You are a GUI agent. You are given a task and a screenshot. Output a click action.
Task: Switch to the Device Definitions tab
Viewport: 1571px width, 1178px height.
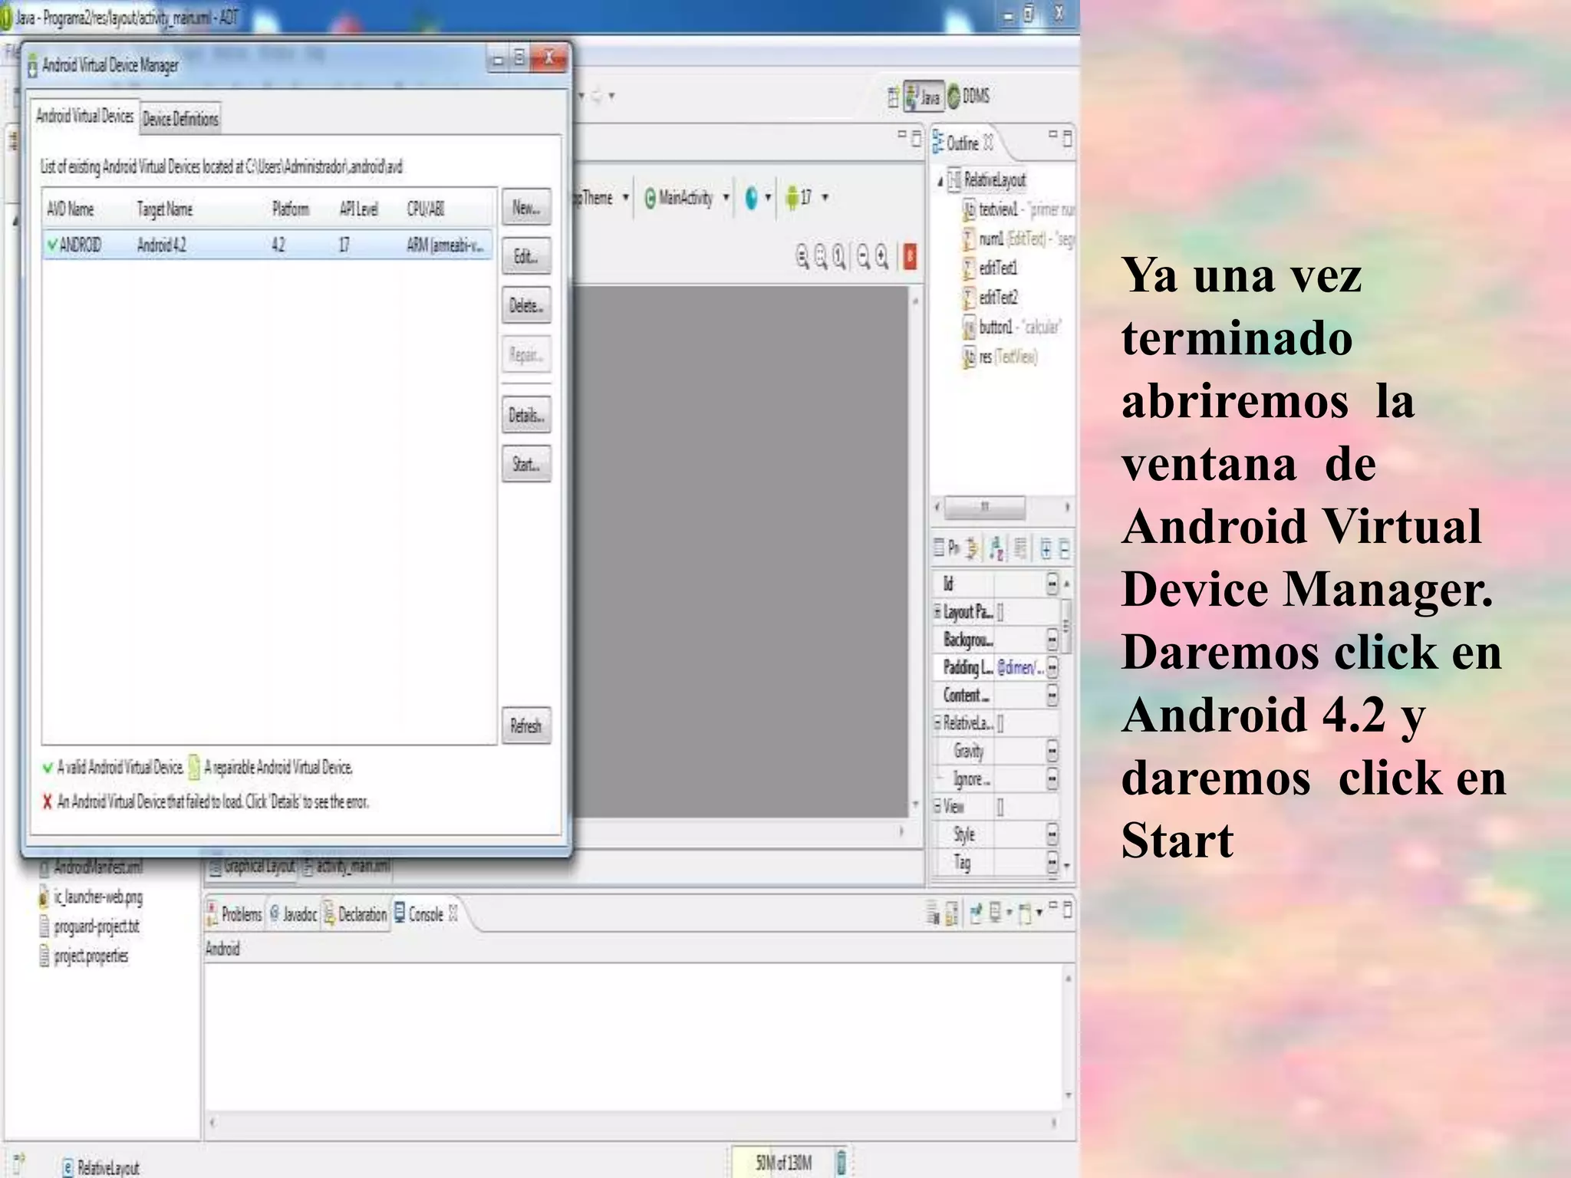pos(180,119)
